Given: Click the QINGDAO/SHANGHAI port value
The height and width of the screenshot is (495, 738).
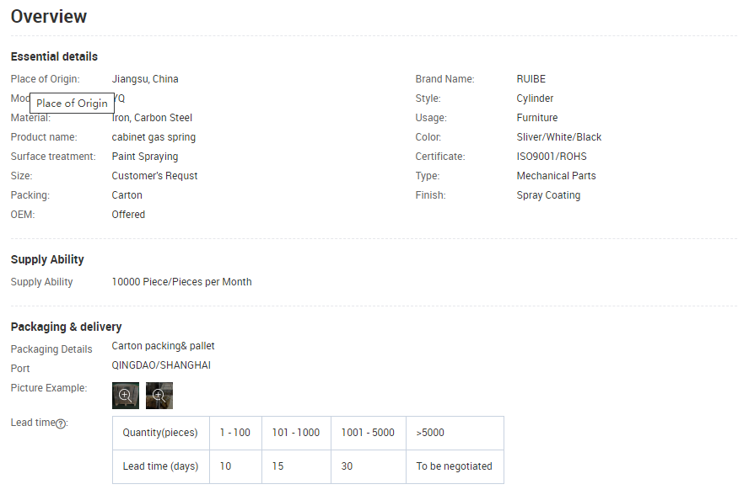Looking at the screenshot, I should coord(161,365).
